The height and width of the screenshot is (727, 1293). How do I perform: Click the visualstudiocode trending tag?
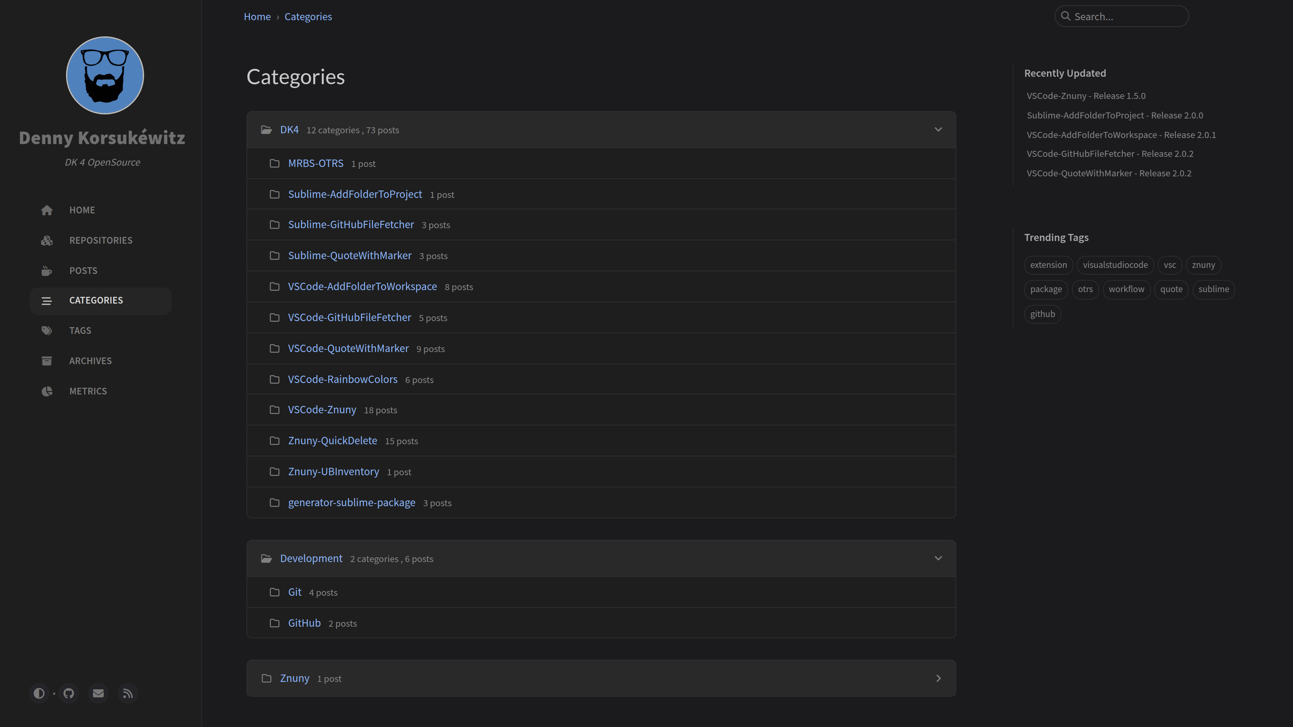tap(1115, 265)
